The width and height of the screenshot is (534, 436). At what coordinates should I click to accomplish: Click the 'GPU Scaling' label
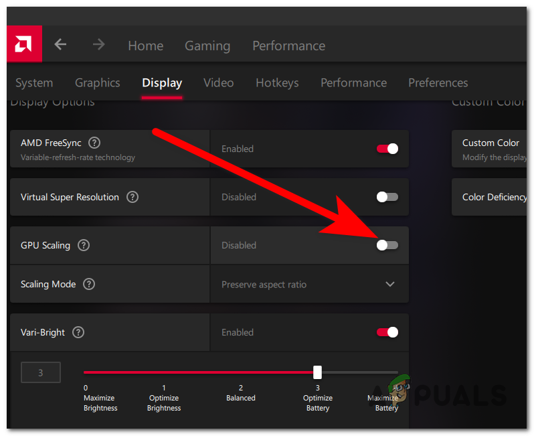click(46, 245)
